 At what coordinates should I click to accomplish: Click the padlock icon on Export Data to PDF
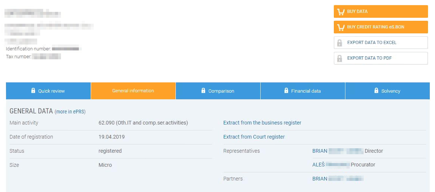tap(339, 58)
